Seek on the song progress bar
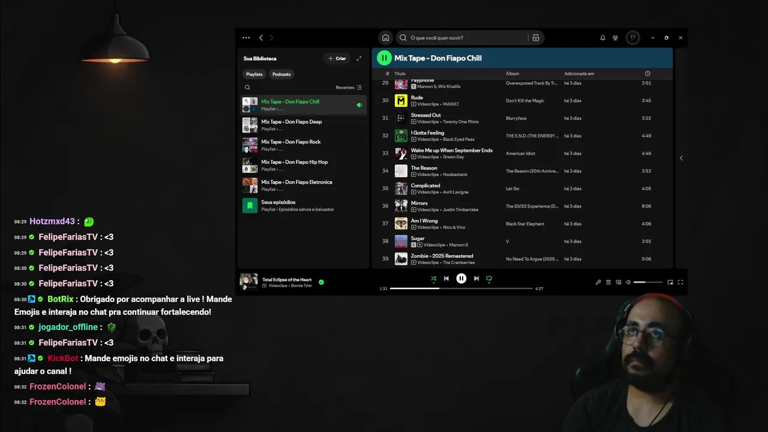Image resolution: width=768 pixels, height=432 pixels. click(x=461, y=289)
